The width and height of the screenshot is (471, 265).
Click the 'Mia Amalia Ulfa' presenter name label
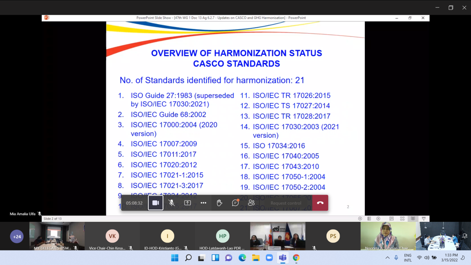(x=23, y=214)
